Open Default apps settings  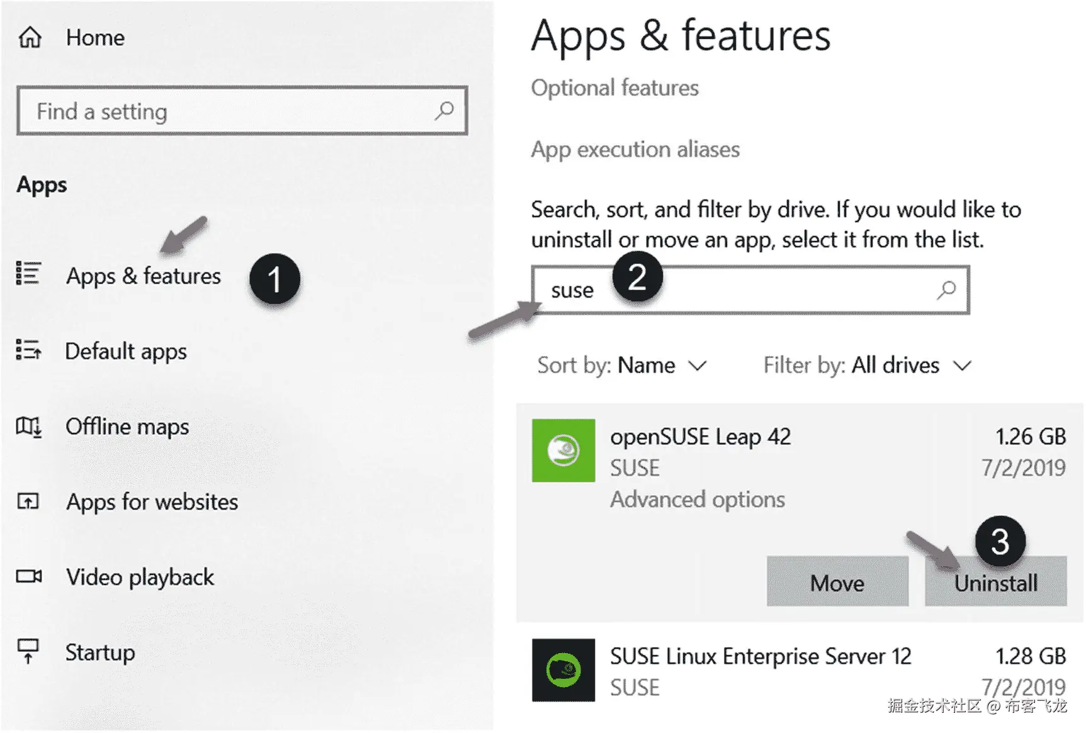pyautogui.click(x=126, y=351)
